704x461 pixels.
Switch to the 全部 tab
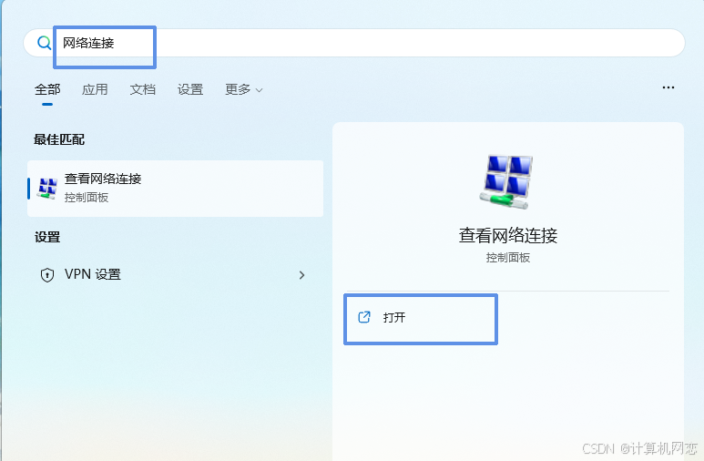click(47, 89)
